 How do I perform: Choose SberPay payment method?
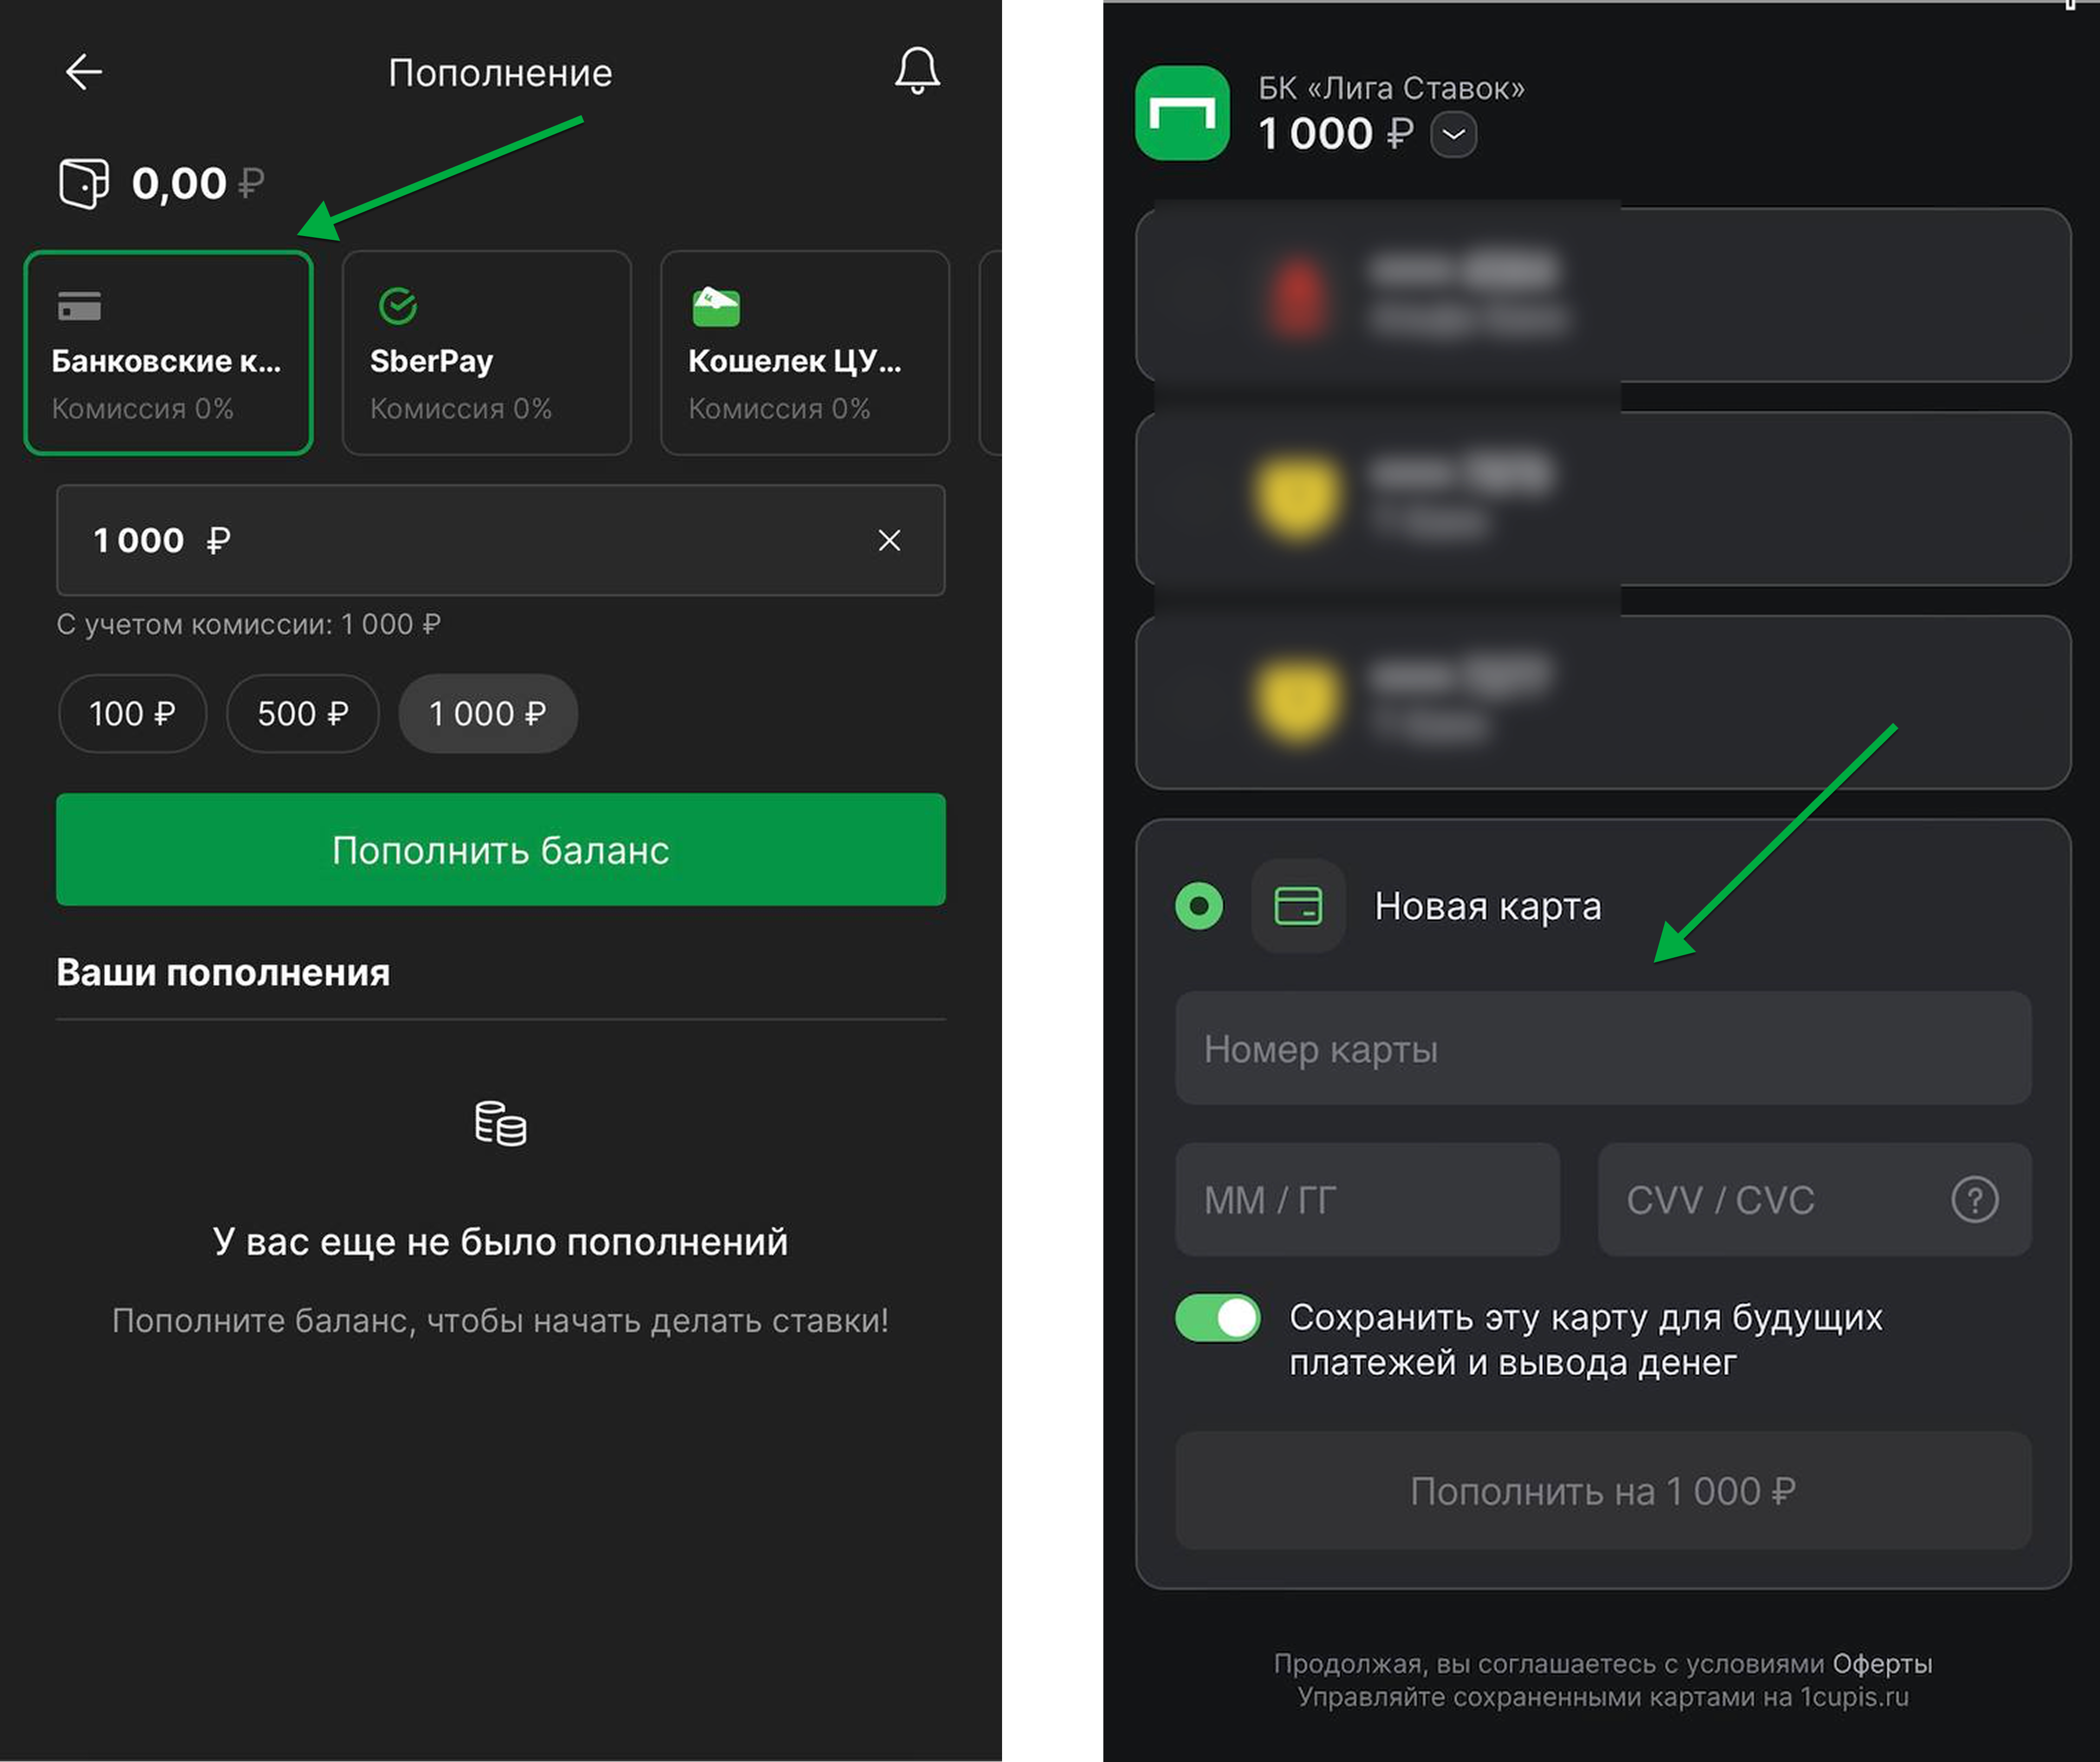(x=486, y=353)
